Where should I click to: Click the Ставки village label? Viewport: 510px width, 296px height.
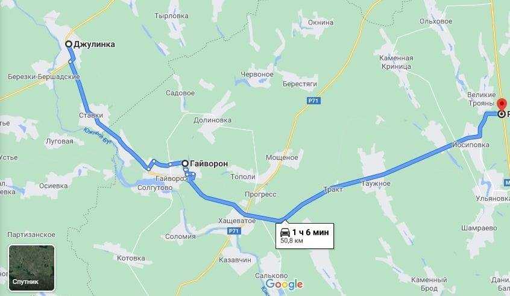click(x=91, y=115)
